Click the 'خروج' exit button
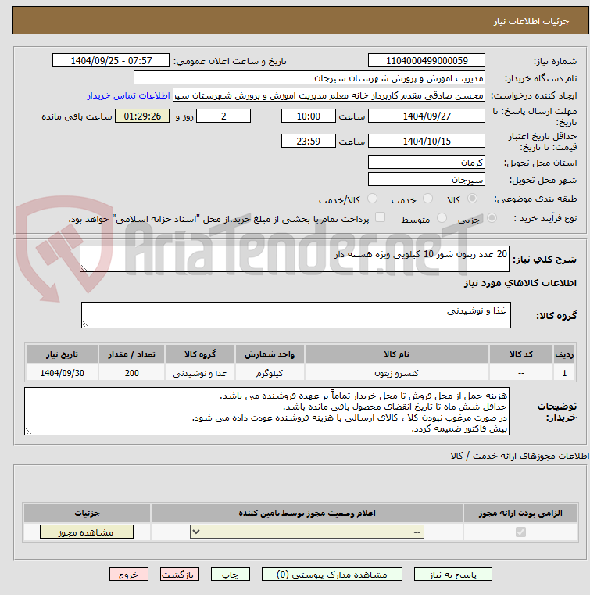The image size is (590, 595). (x=128, y=574)
